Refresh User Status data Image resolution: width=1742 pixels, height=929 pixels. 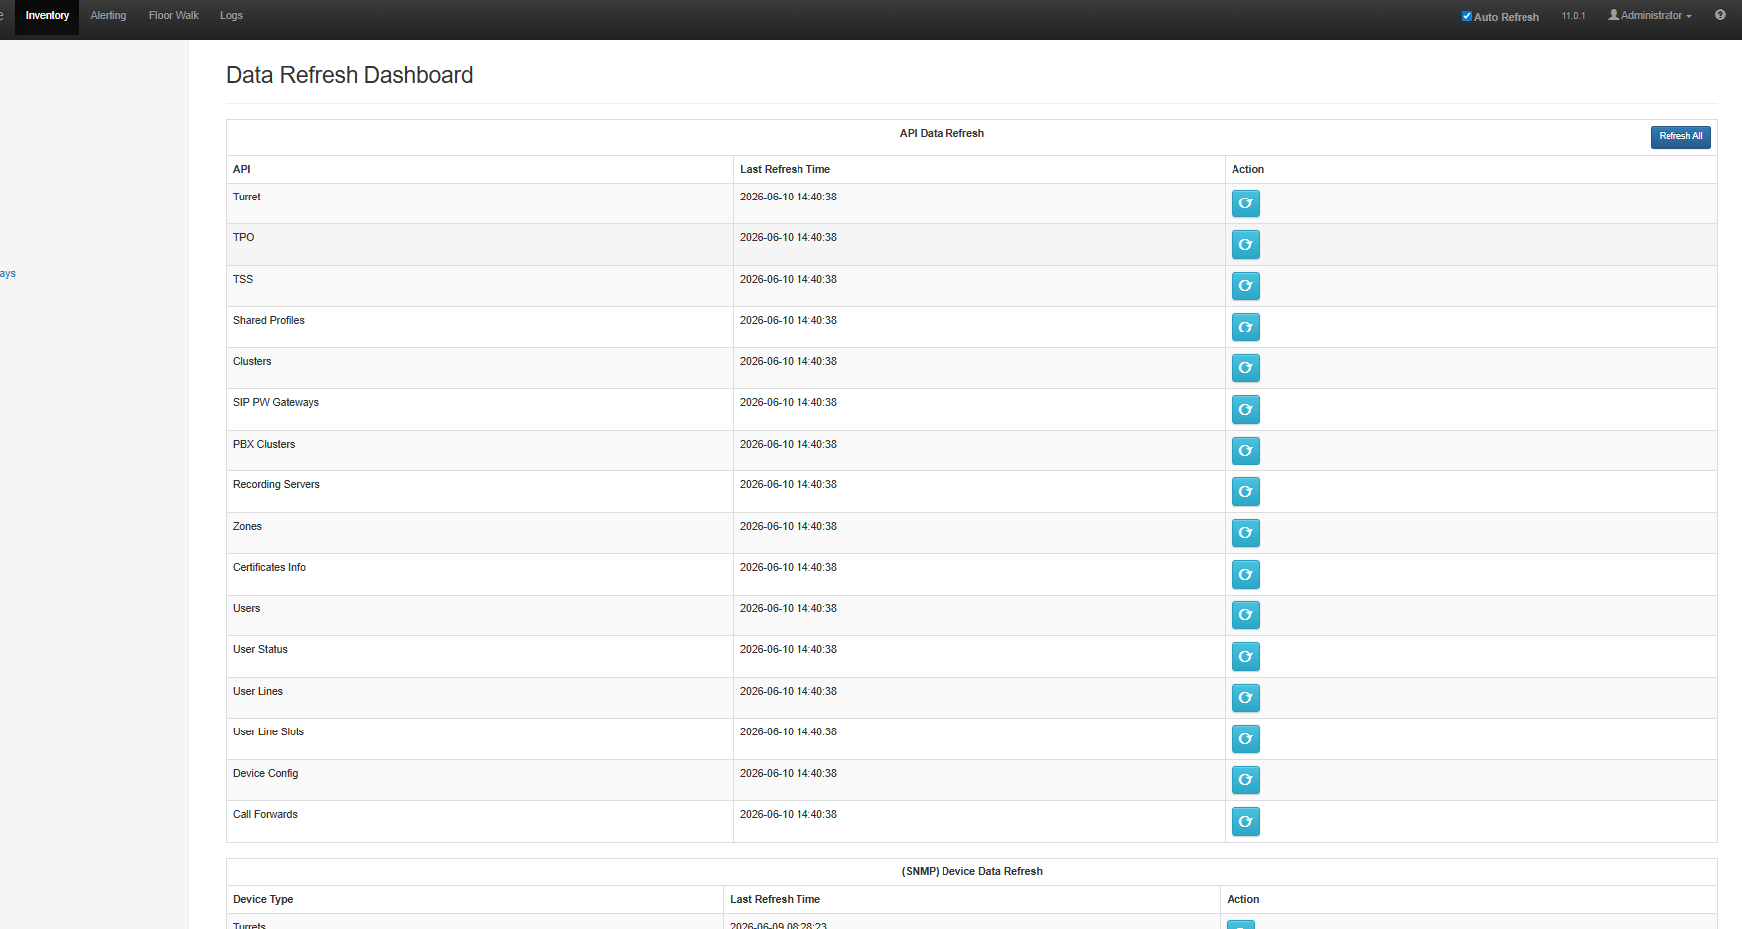click(x=1245, y=657)
